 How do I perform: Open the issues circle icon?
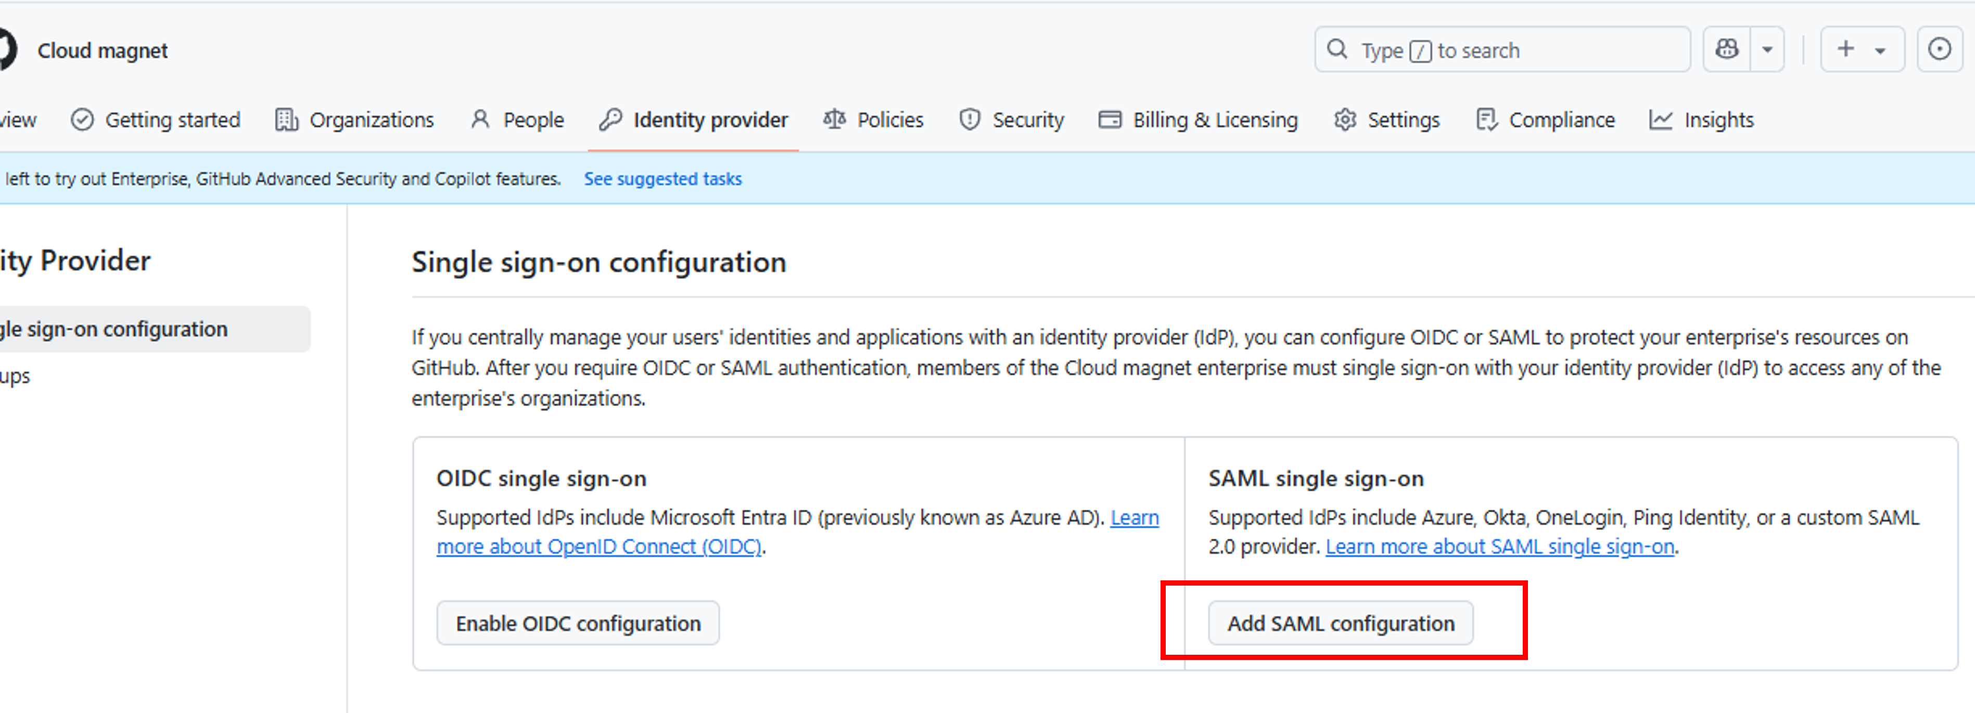coord(1940,50)
